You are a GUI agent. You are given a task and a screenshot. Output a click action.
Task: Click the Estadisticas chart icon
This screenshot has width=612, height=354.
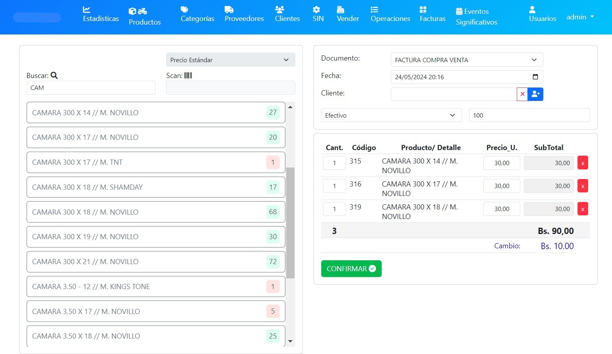87,10
